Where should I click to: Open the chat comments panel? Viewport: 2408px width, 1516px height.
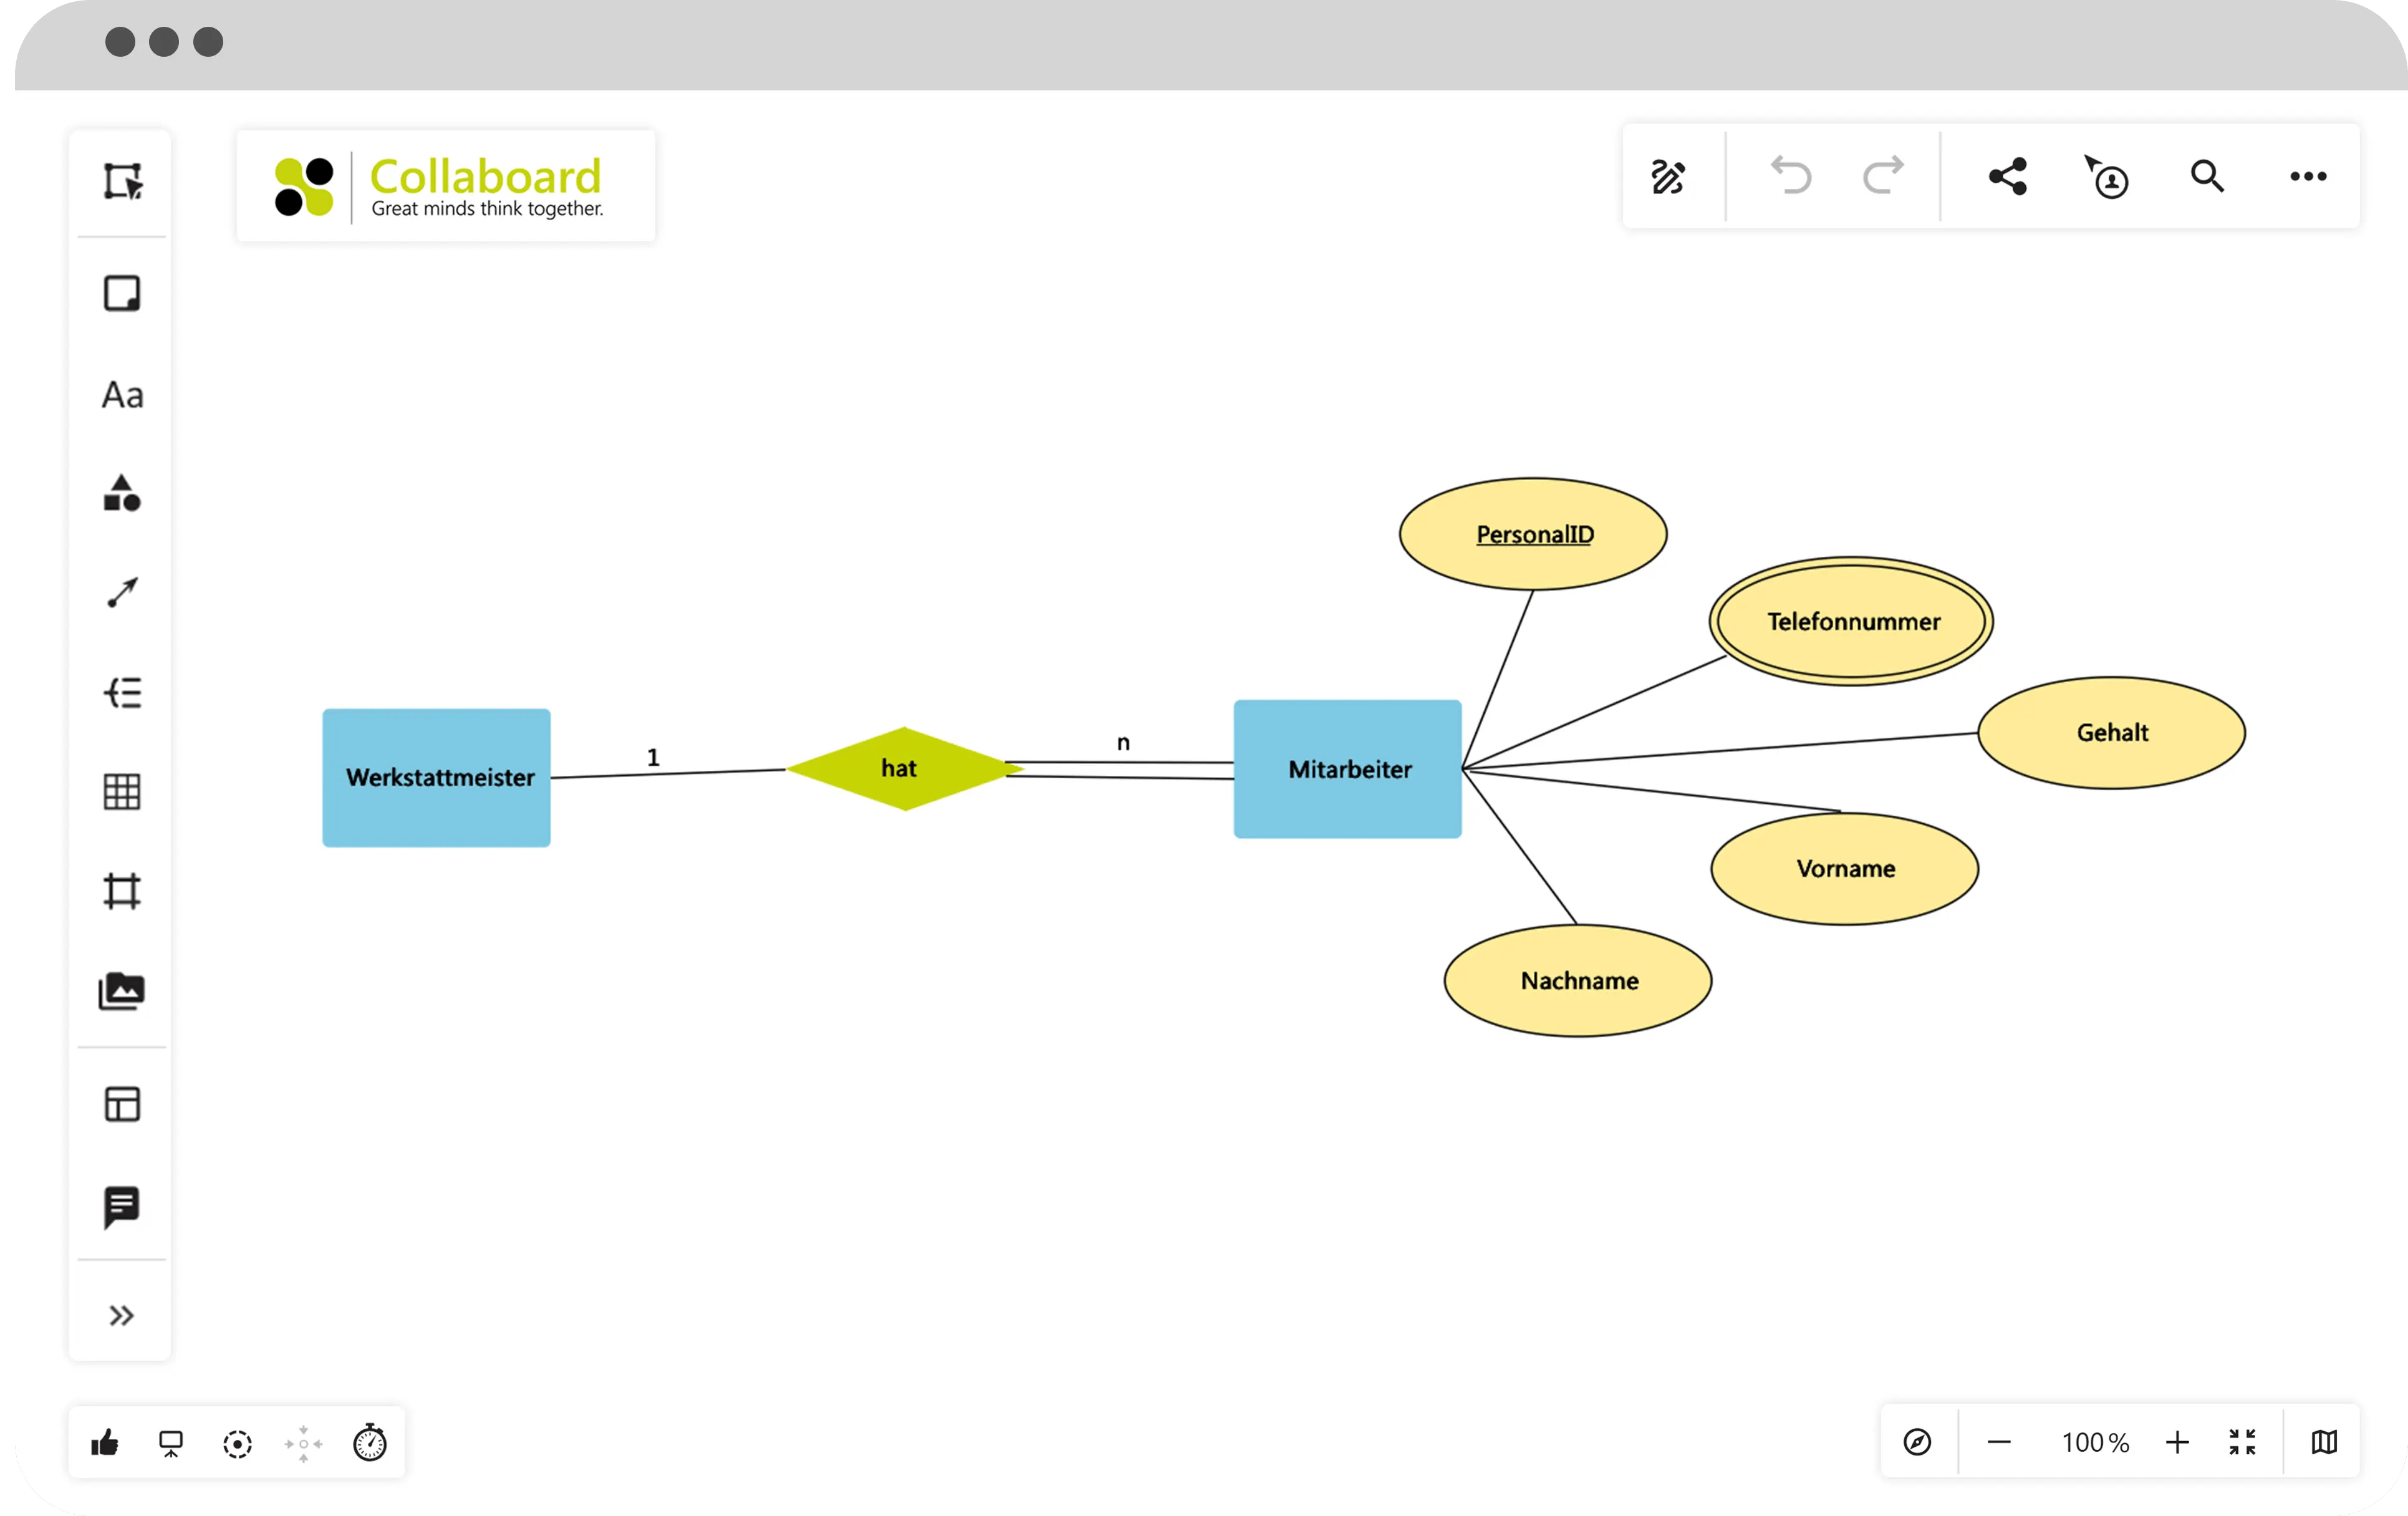[x=122, y=1207]
